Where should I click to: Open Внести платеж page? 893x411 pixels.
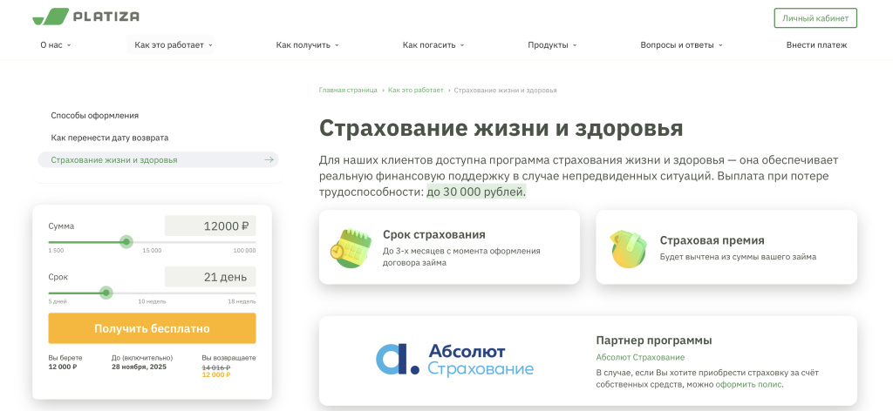click(816, 45)
